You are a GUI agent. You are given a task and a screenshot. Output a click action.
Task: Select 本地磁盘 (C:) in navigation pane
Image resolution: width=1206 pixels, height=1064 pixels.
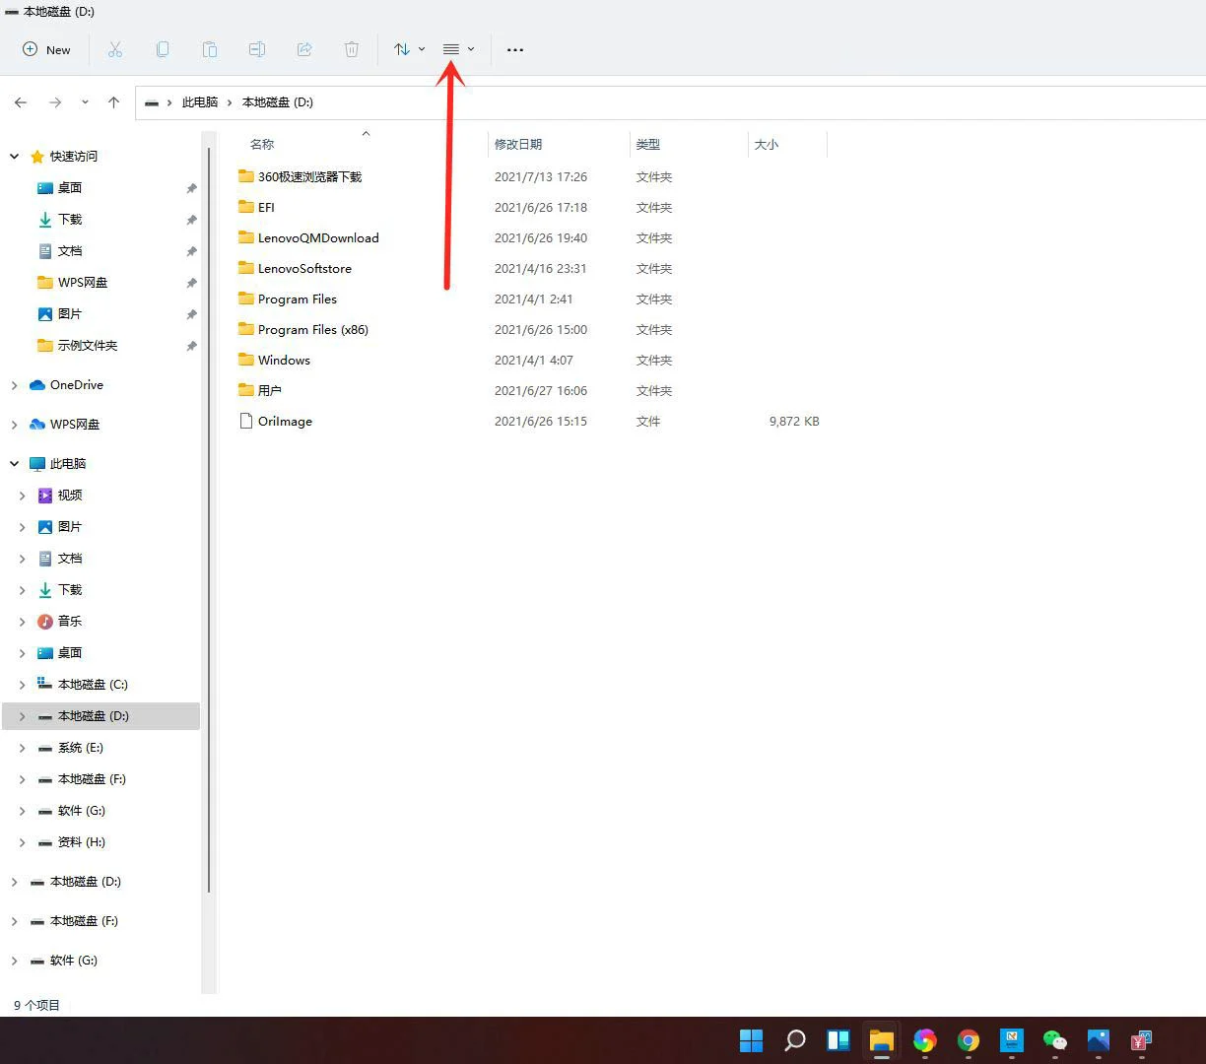pyautogui.click(x=83, y=685)
